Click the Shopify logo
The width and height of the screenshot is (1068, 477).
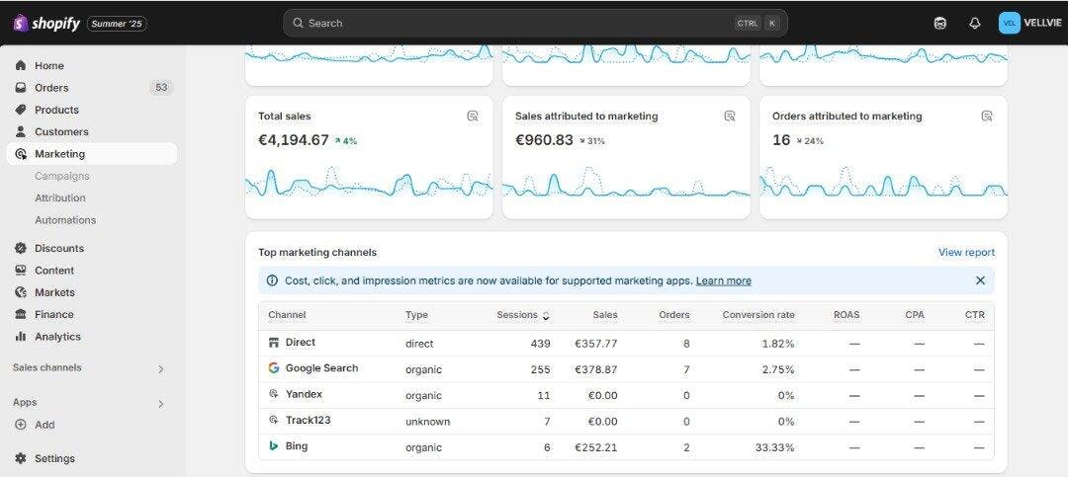point(46,23)
